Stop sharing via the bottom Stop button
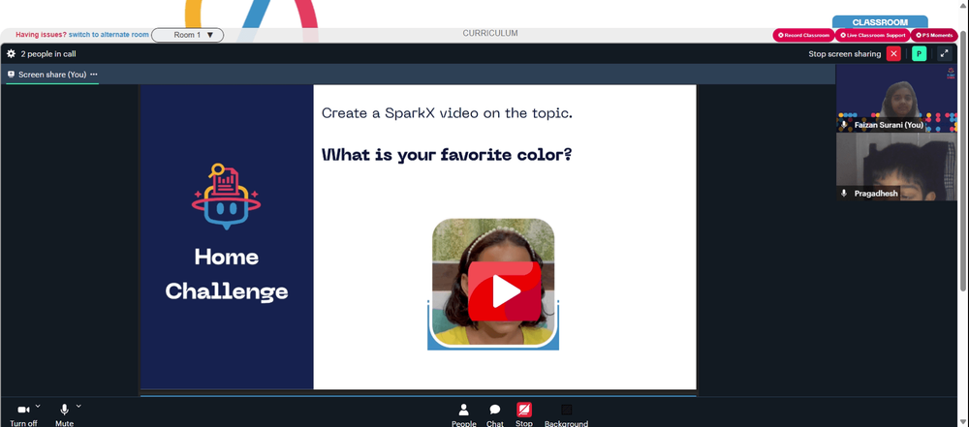 (524, 414)
